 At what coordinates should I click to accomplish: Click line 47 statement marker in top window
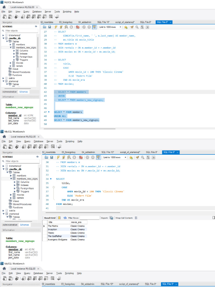(x=49, y=112)
